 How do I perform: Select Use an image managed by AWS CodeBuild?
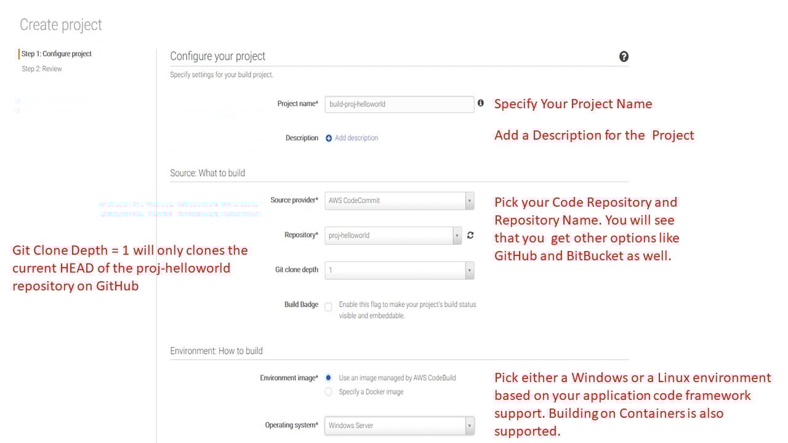click(328, 378)
